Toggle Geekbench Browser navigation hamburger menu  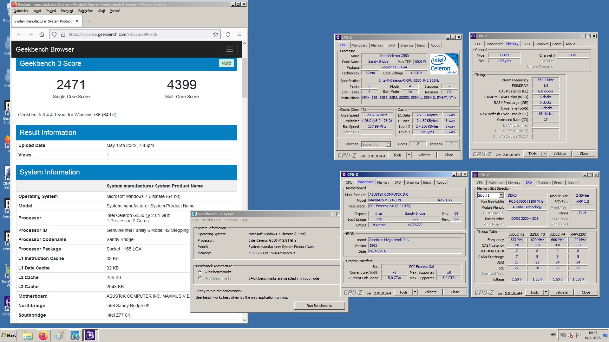[230, 49]
